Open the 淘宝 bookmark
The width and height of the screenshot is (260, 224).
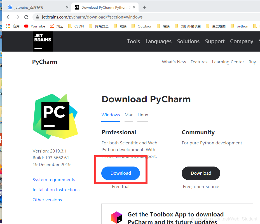(57, 26)
